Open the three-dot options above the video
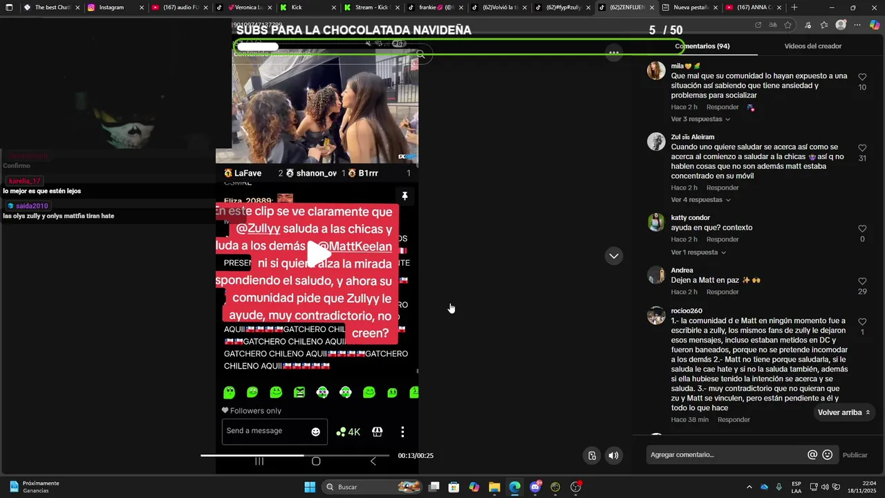The height and width of the screenshot is (498, 885). tap(613, 53)
